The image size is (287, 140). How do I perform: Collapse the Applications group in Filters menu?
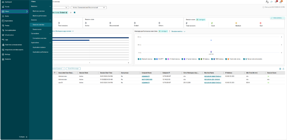[50, 43]
